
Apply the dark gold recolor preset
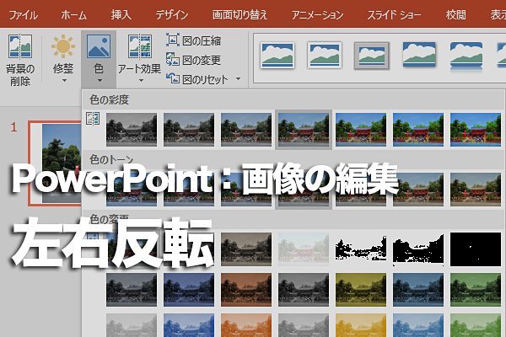point(361,290)
